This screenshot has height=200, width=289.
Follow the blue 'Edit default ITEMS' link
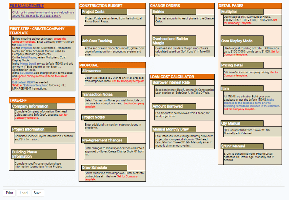click(x=23, y=82)
